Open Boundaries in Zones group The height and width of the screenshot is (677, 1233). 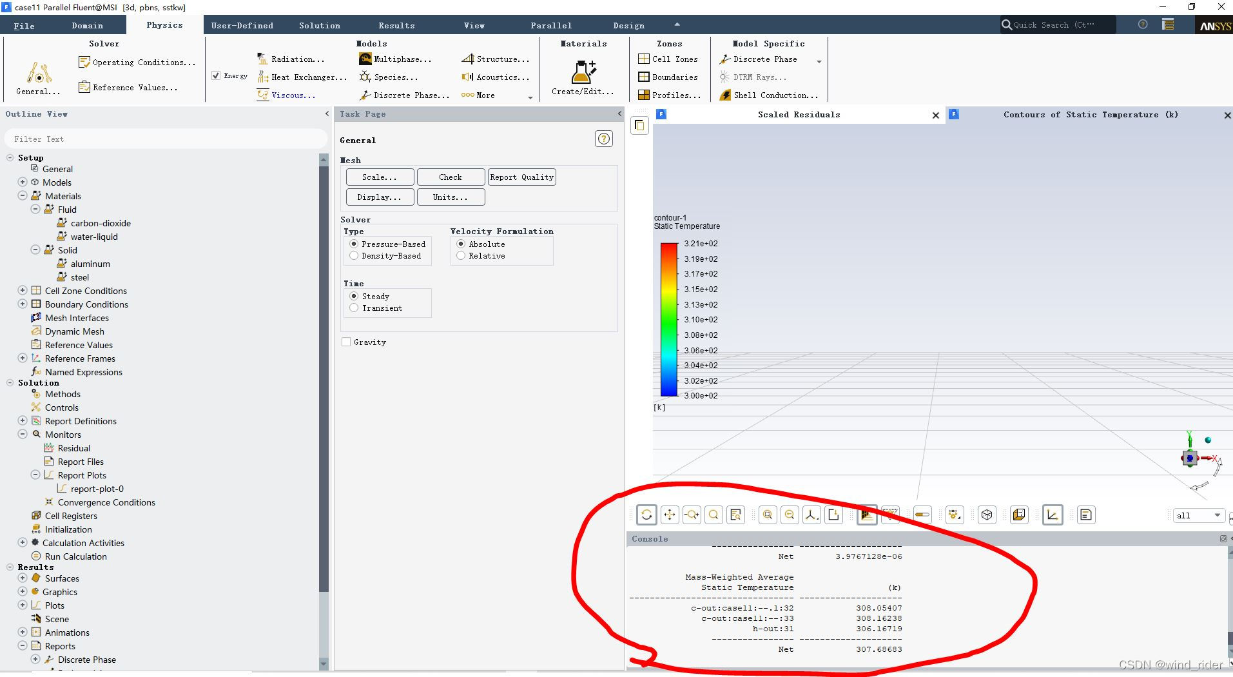668,77
